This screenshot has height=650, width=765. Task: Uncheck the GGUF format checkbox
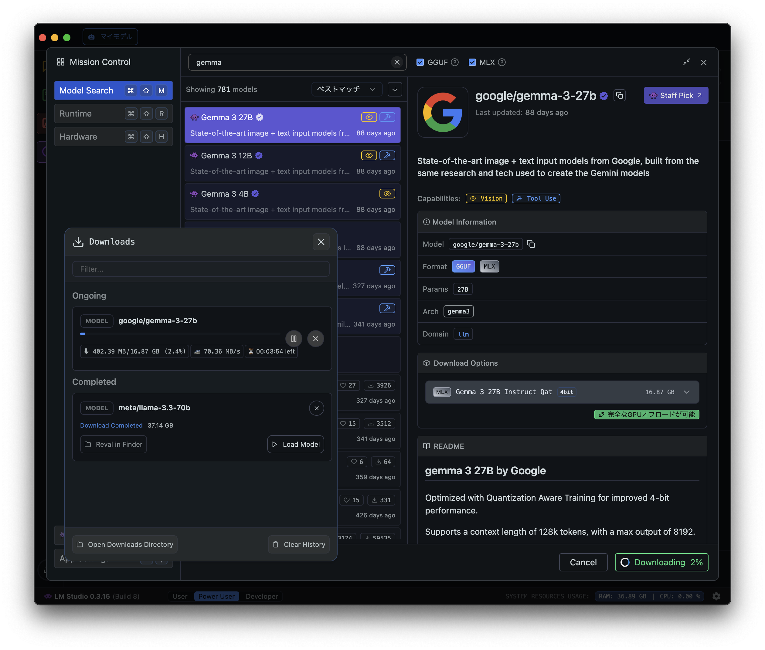pyautogui.click(x=420, y=62)
